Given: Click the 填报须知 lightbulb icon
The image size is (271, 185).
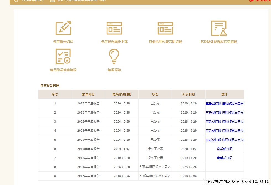Looking at the screenshot, I should click(x=114, y=56).
